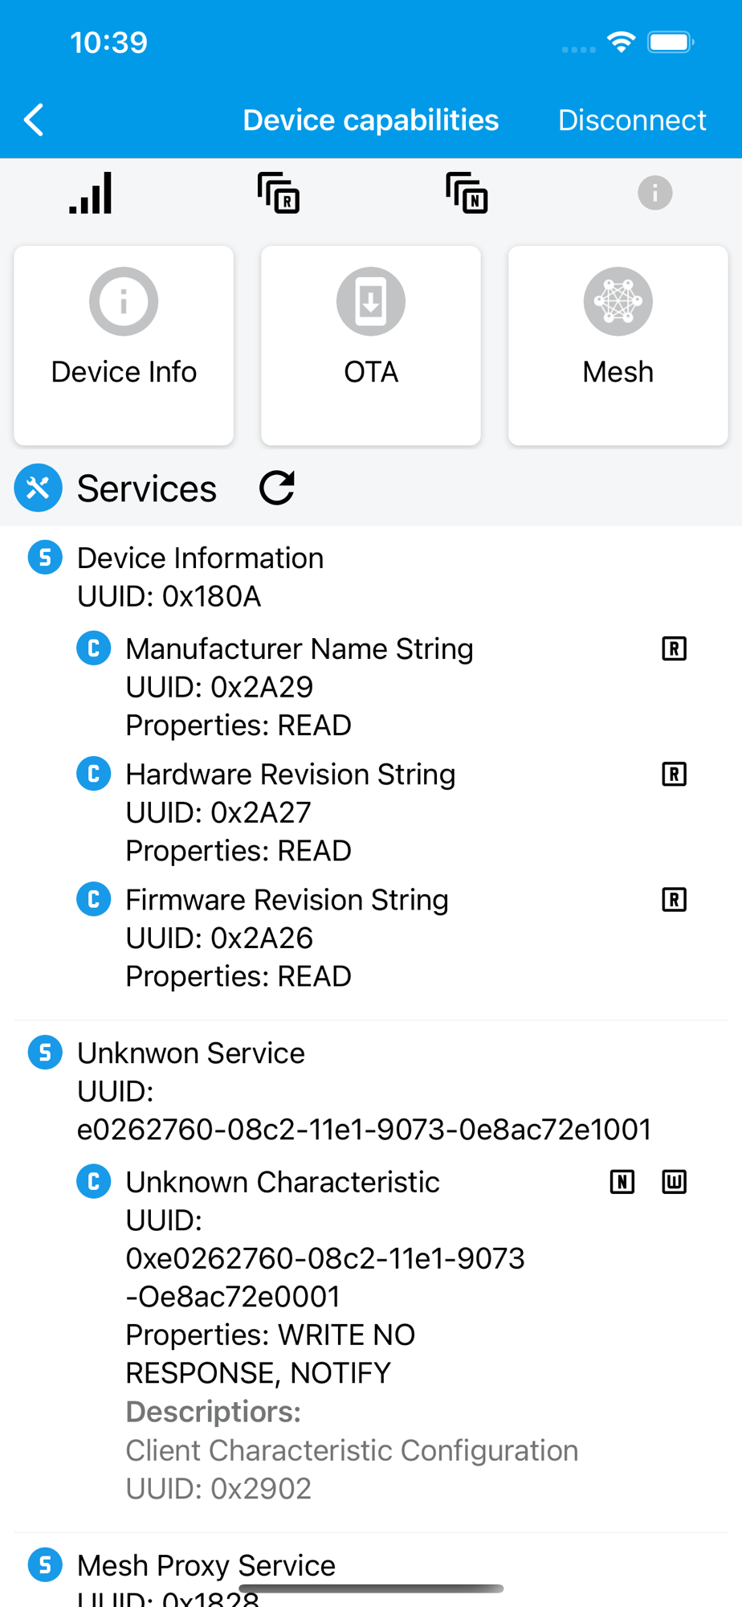Read the Firmware Revision String value
Screen dimensions: 742x1607
674,900
